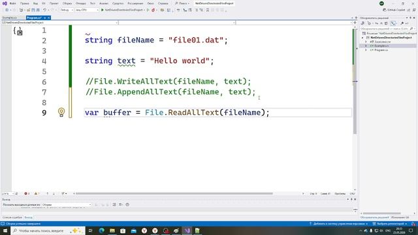
Task: Click the Solution Explorer properties wrench icon
Action: click(x=402, y=23)
